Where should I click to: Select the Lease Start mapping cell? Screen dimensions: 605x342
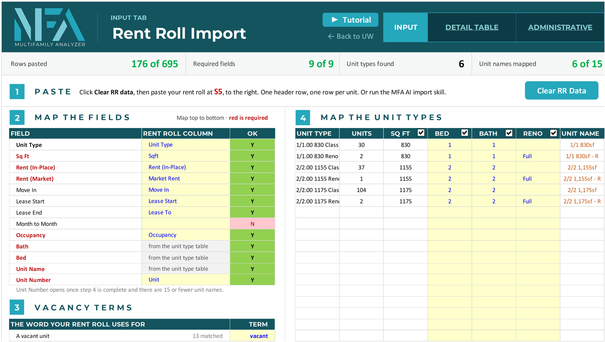click(x=186, y=201)
